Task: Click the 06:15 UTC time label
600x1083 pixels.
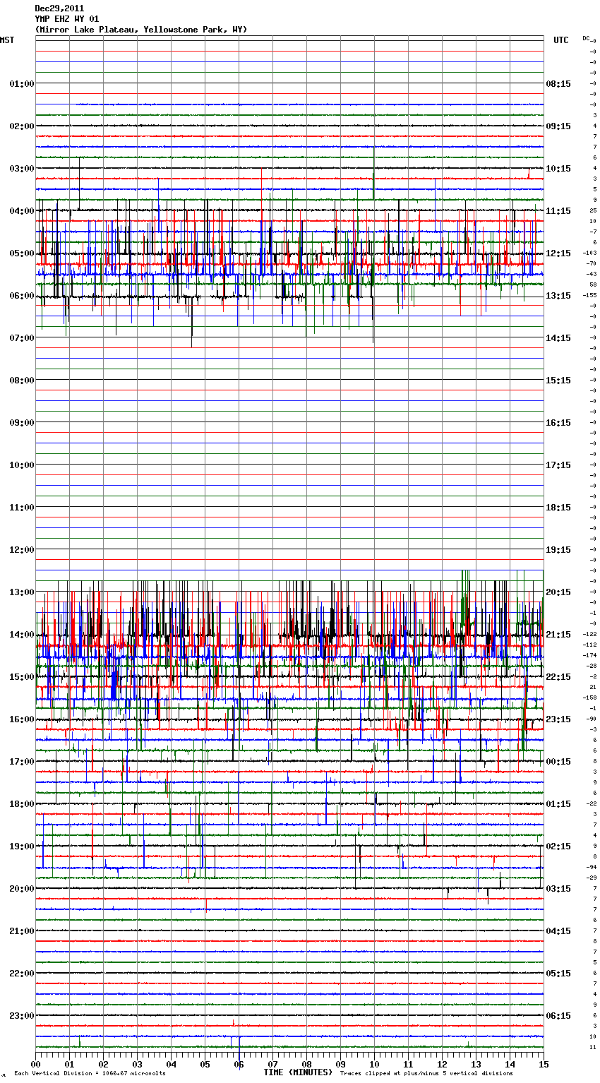Action: [558, 1016]
